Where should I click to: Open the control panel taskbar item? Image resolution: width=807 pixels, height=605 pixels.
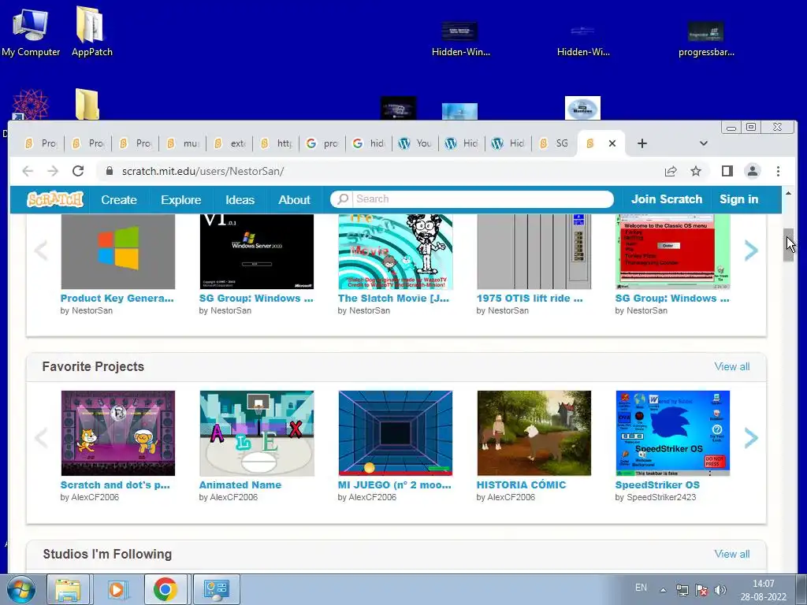coord(216,589)
